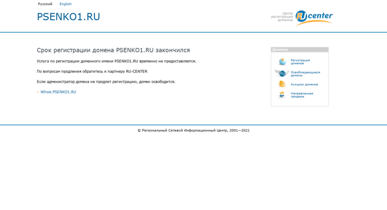Click the Освобождающиеся домены winged RU icon
This screenshot has width=387, height=210.
(282, 73)
